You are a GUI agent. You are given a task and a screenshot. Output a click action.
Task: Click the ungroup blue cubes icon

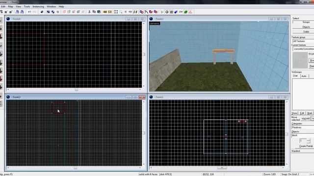point(53,12)
